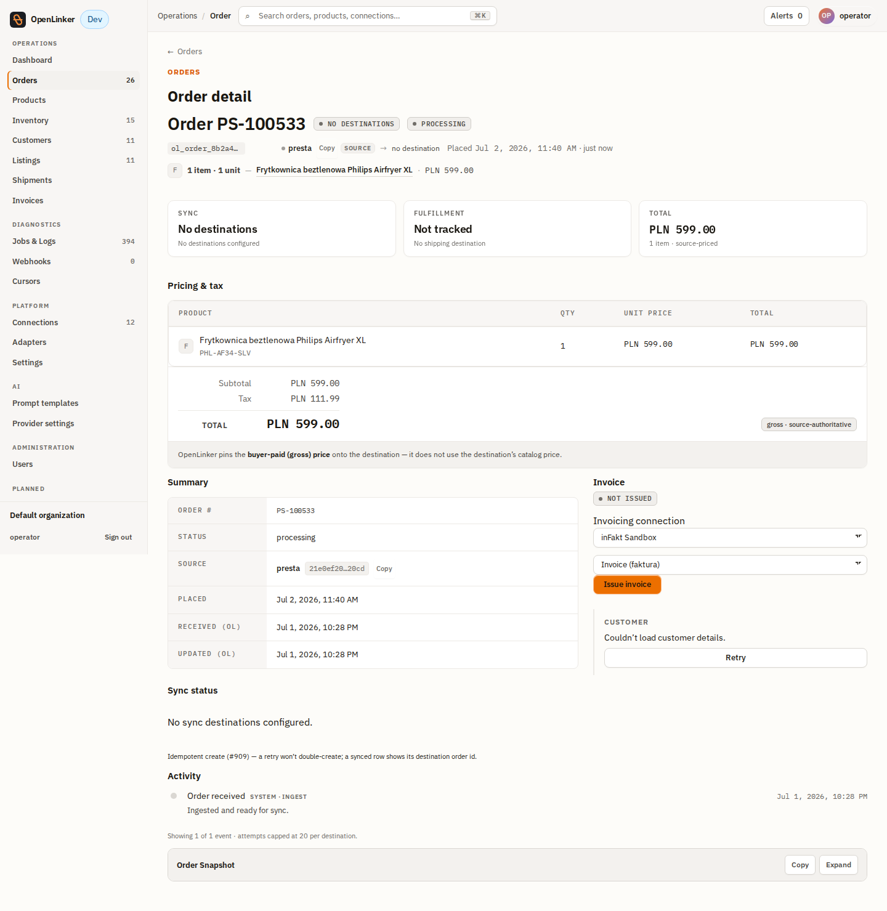
Task: Retry loading customer details
Action: (735, 658)
